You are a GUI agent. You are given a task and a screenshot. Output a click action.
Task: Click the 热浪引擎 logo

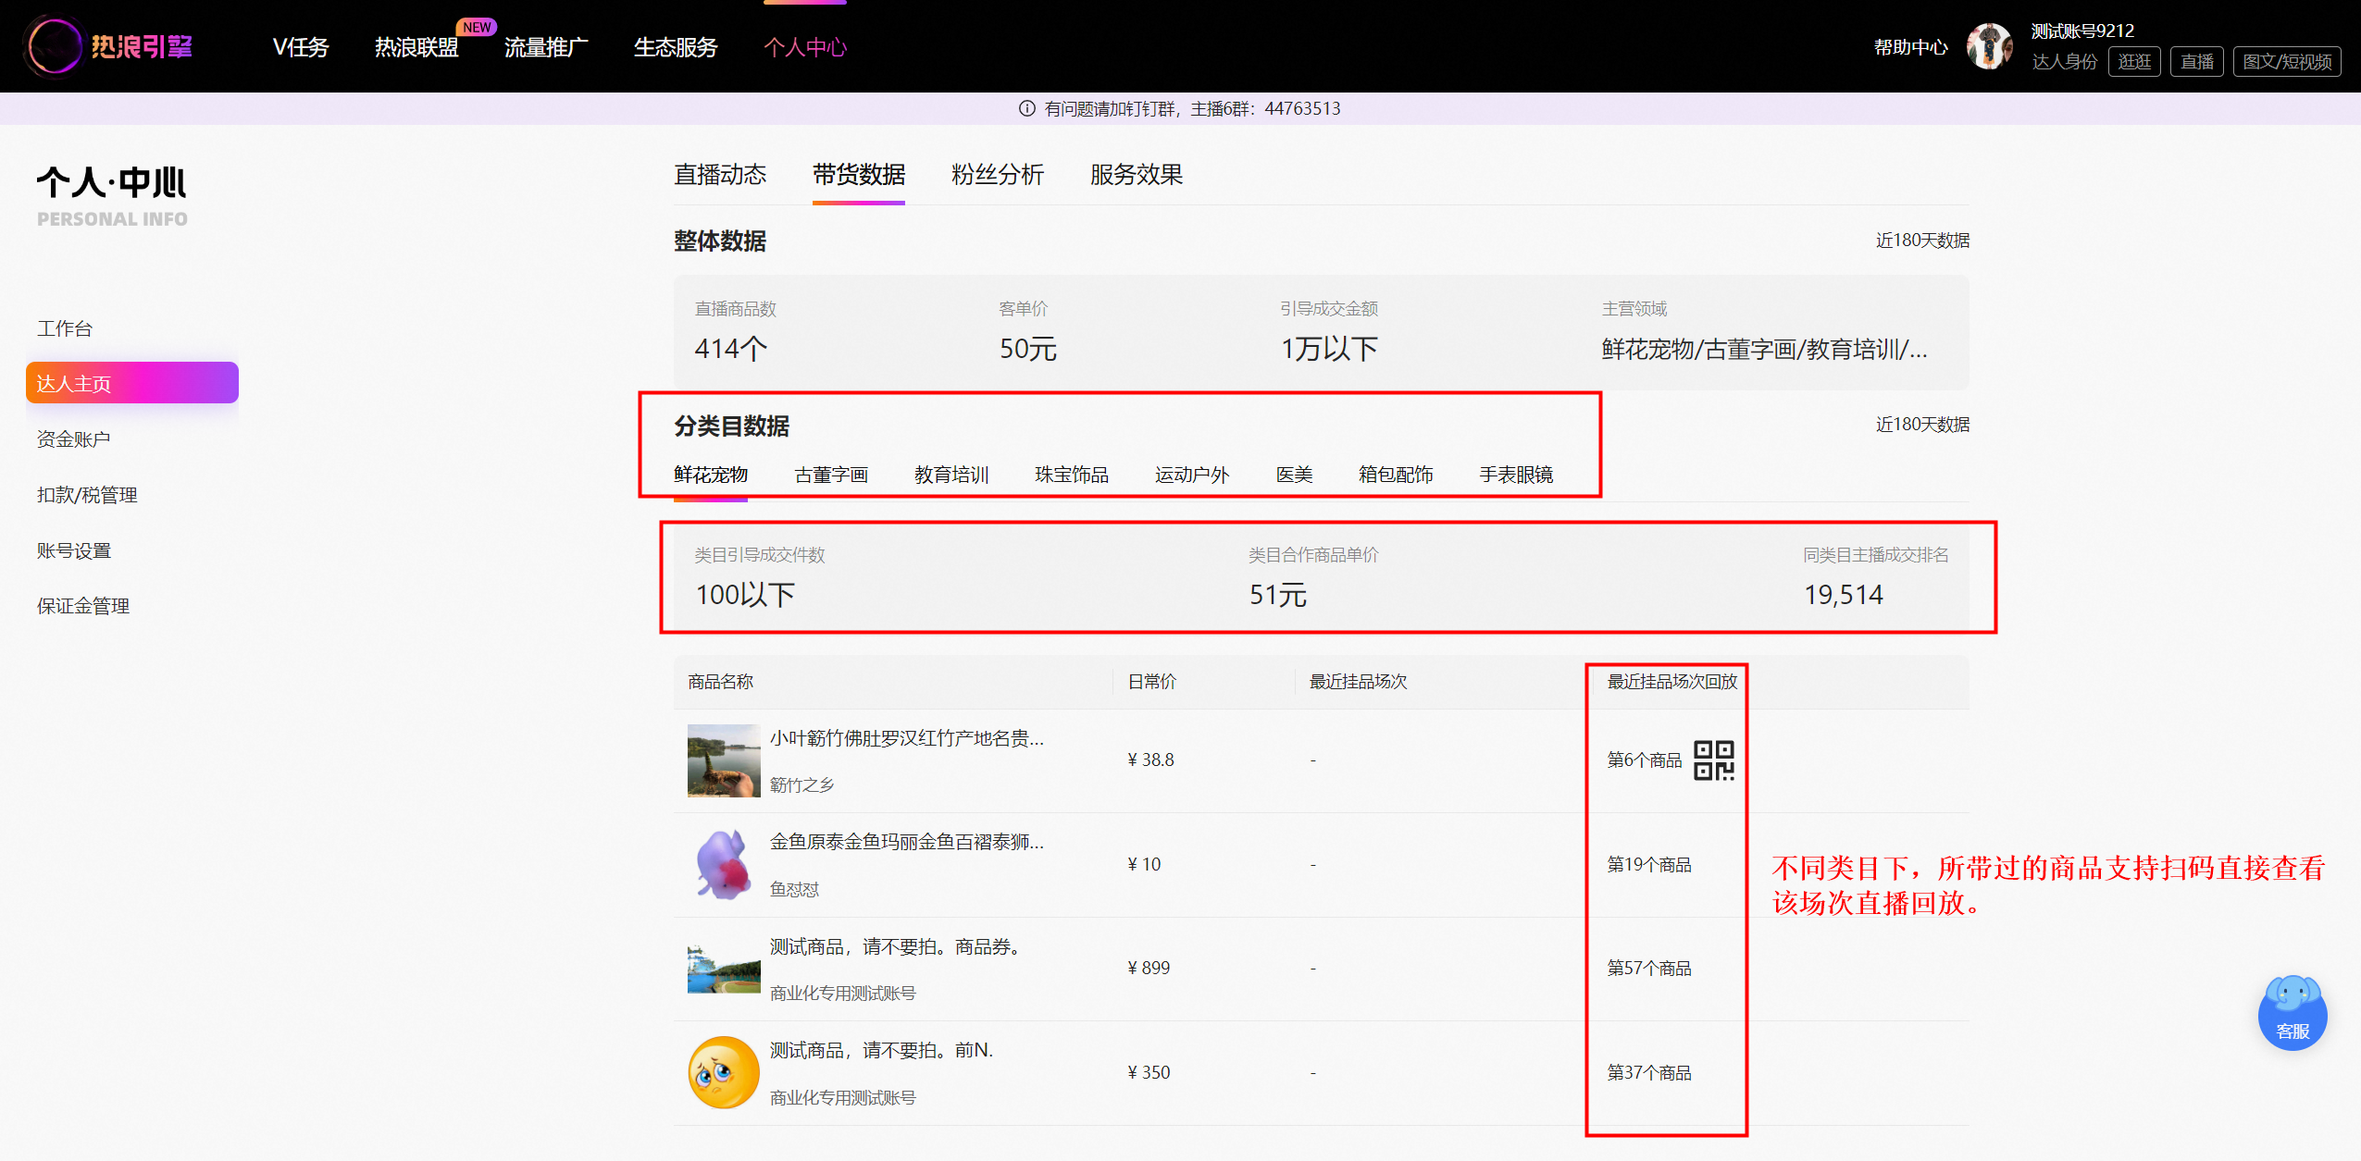pos(109,46)
